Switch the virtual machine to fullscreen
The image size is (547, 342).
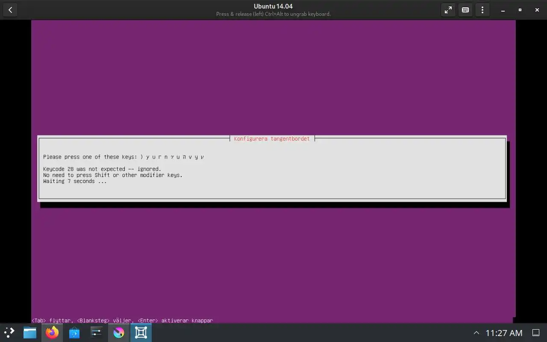pos(448,10)
